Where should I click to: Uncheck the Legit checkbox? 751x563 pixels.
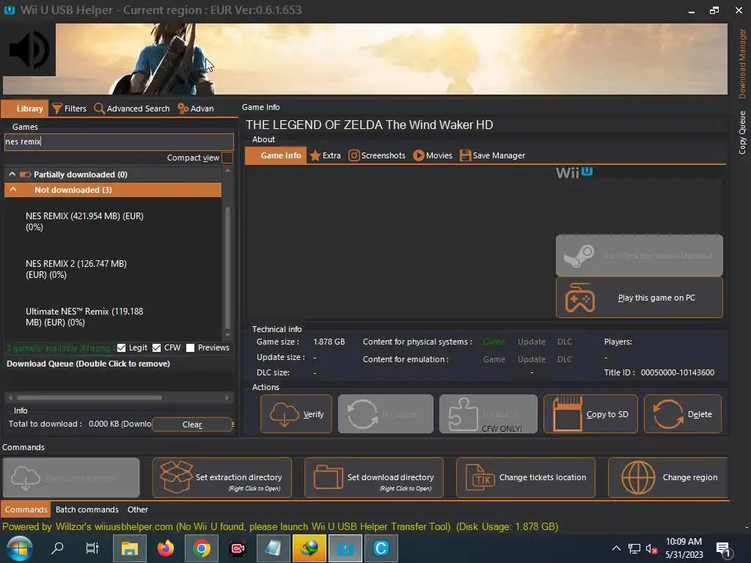[122, 348]
